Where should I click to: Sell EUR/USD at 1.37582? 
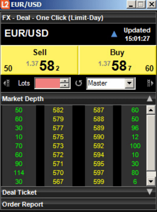(x=39, y=60)
